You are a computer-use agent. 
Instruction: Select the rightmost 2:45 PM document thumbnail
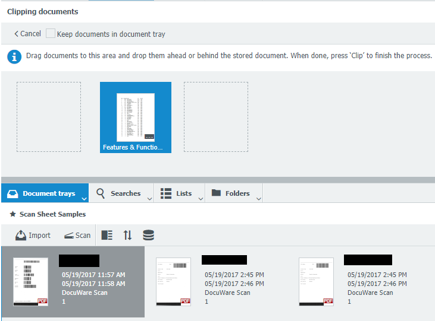coord(316,281)
